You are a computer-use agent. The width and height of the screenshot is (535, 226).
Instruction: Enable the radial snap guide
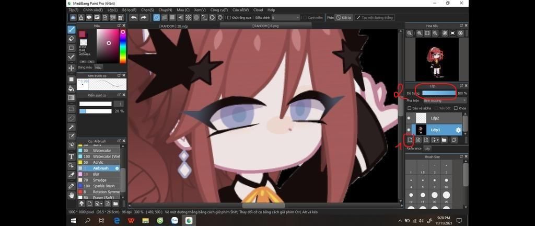pyautogui.click(x=188, y=17)
